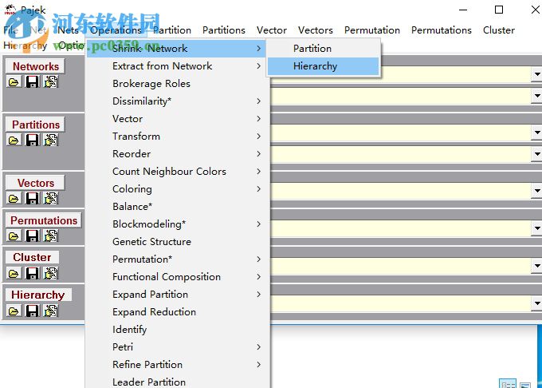
Task: Open Transform submenu
Action: (178, 137)
